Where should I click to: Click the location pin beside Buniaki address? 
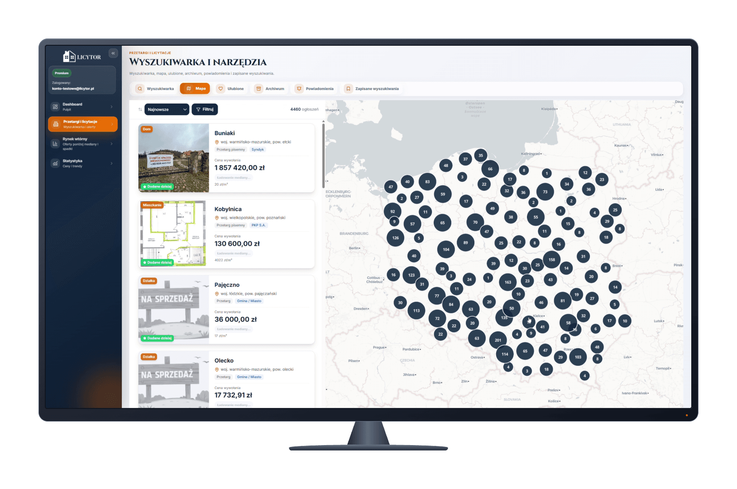pos(217,142)
